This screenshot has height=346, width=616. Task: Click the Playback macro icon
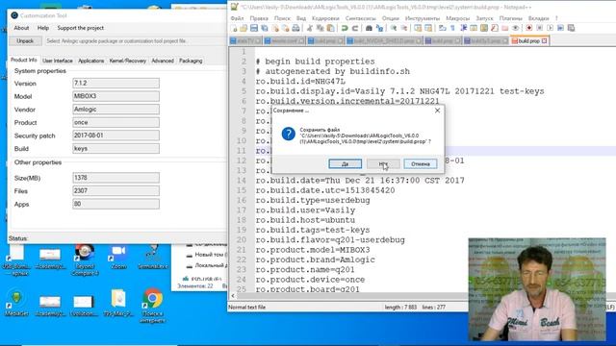pos(550,28)
